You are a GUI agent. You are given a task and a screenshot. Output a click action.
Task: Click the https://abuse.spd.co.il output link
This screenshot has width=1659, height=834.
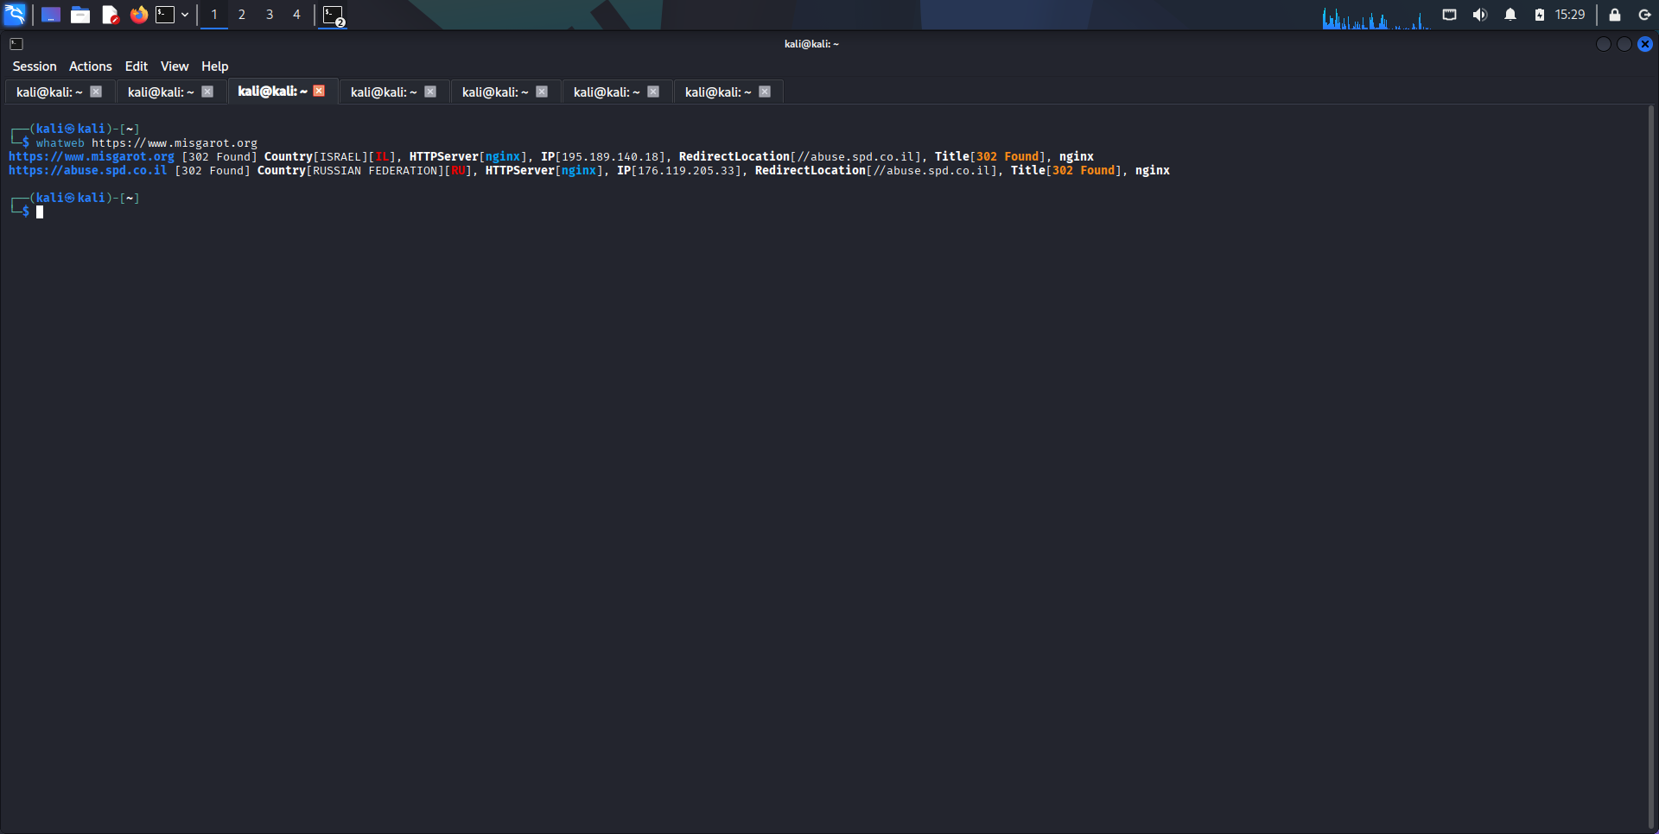(x=88, y=170)
